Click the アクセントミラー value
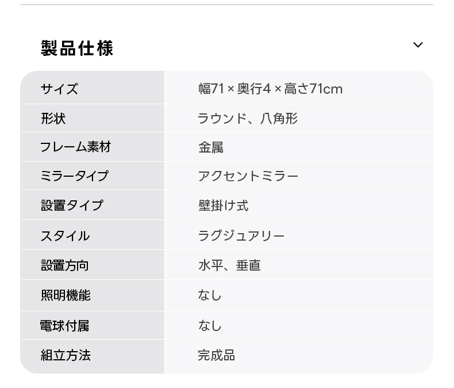Image resolution: width=454 pixels, height=388 pixels. (248, 176)
